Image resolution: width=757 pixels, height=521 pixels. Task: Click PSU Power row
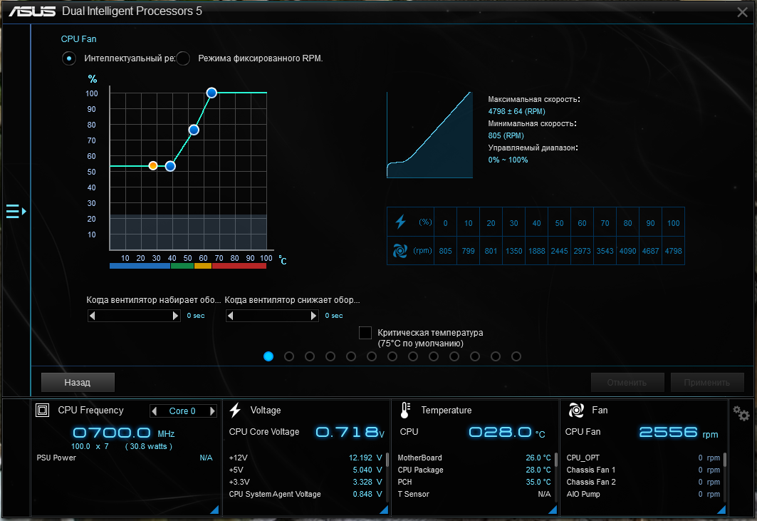(x=125, y=458)
